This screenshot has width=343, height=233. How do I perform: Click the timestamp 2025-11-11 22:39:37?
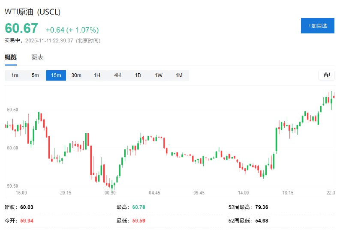pyautogui.click(x=49, y=41)
